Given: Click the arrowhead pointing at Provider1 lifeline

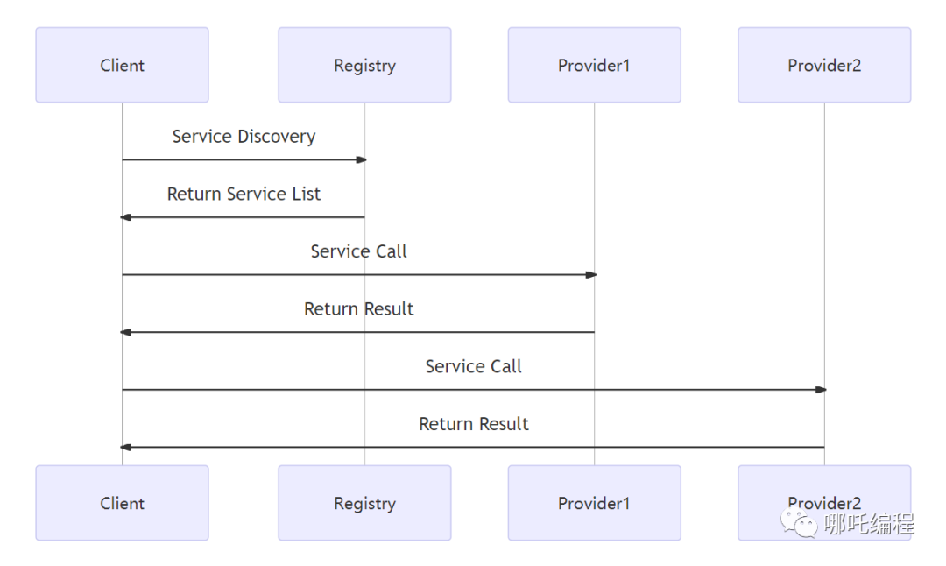Looking at the screenshot, I should point(590,274).
